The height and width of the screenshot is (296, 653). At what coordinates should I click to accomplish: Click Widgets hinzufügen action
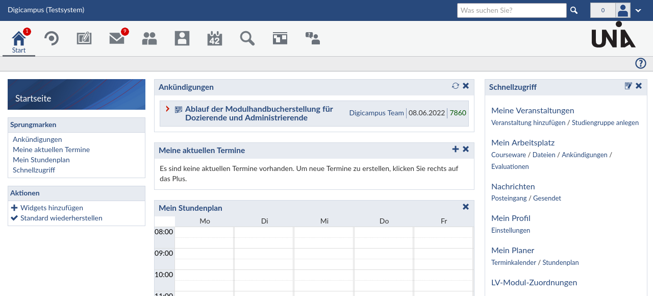[x=52, y=208]
